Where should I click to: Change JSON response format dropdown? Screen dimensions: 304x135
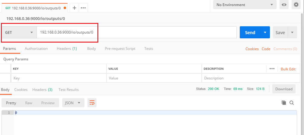[73, 103]
